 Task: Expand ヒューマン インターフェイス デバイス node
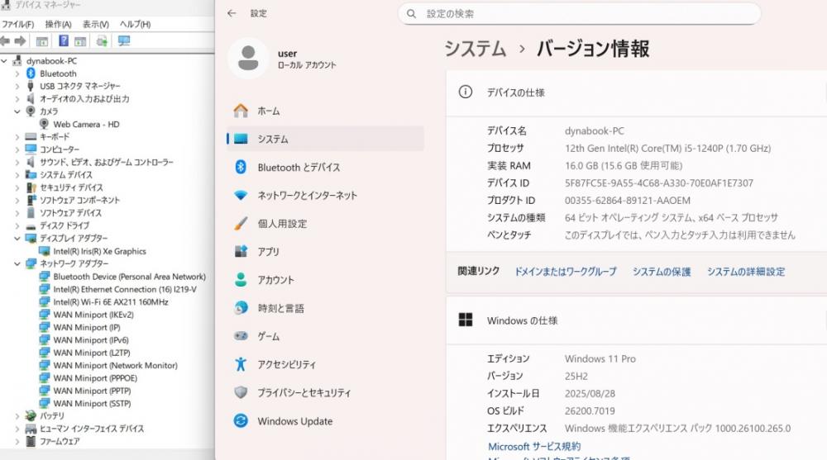click(17, 429)
